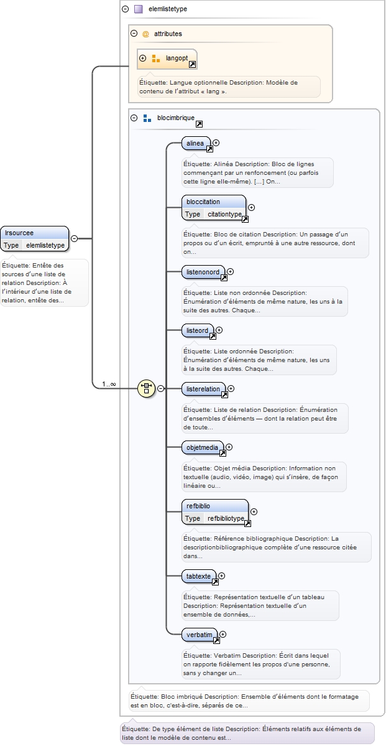
Task: Click the blocimbrique blue group icon
Action: 147,118
